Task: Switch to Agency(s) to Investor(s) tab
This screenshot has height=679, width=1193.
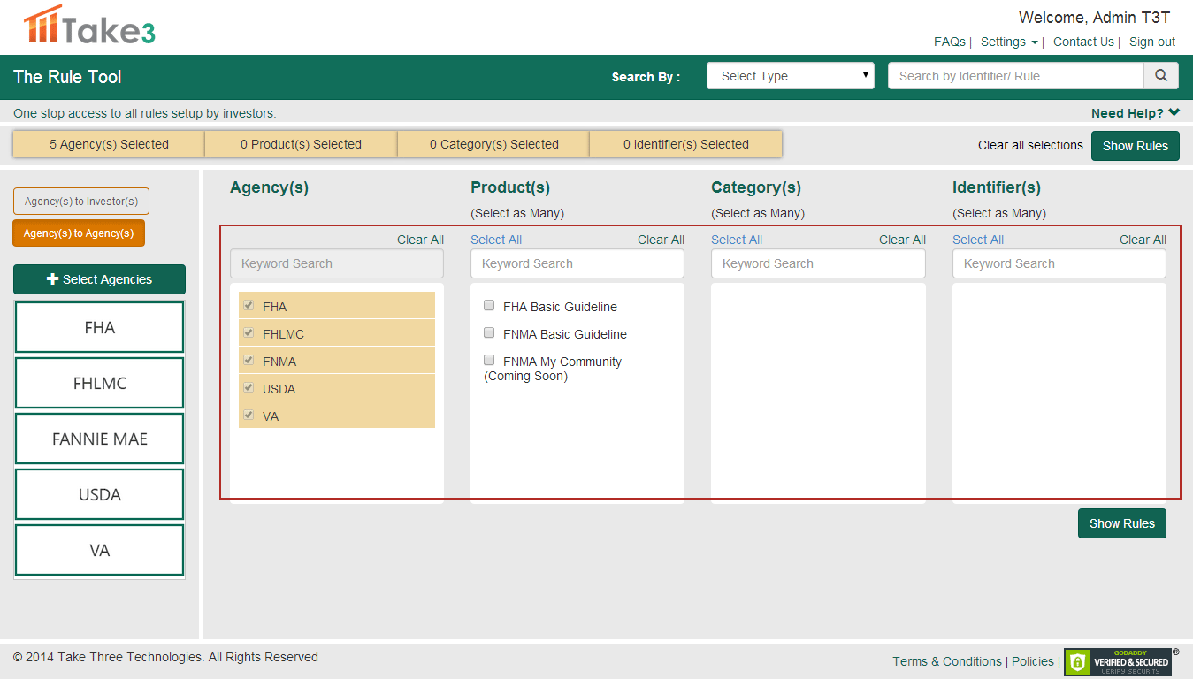Action: coord(81,202)
